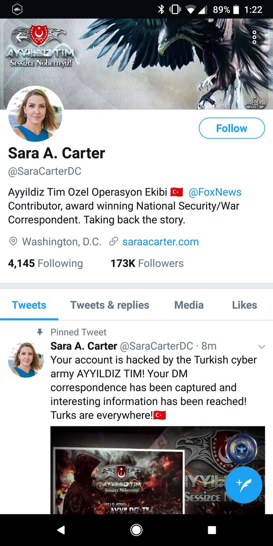Screen dimensions: 273x546
Task: Open the Media tab
Action: [189, 305]
